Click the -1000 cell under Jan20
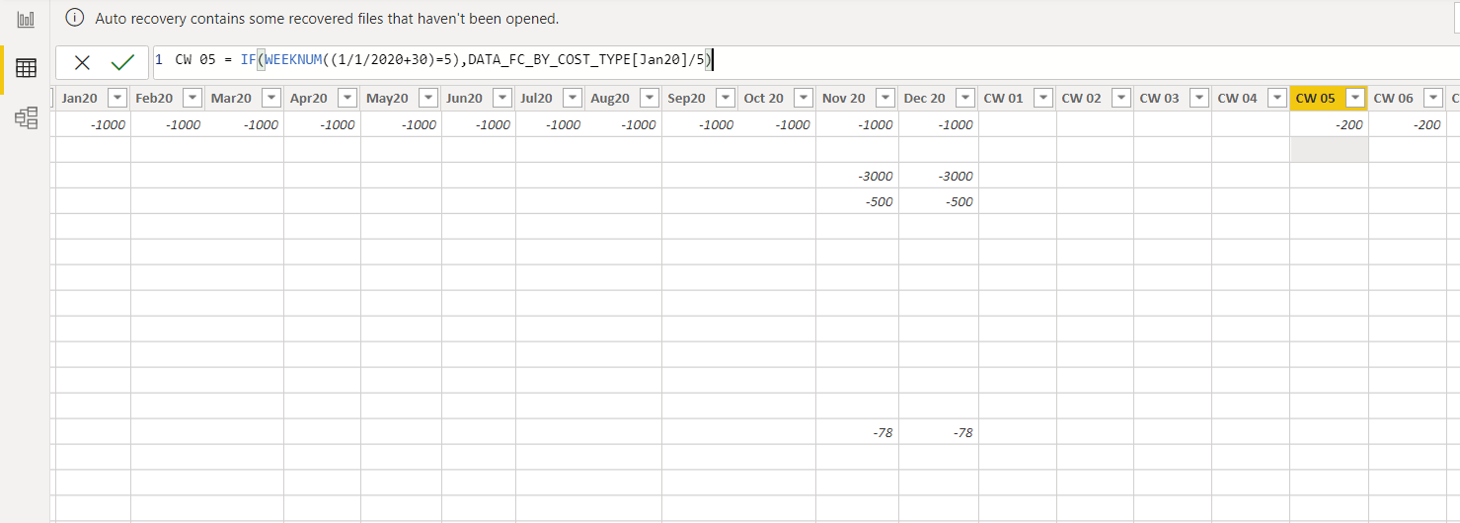Viewport: 1460px width, 523px height. (93, 124)
